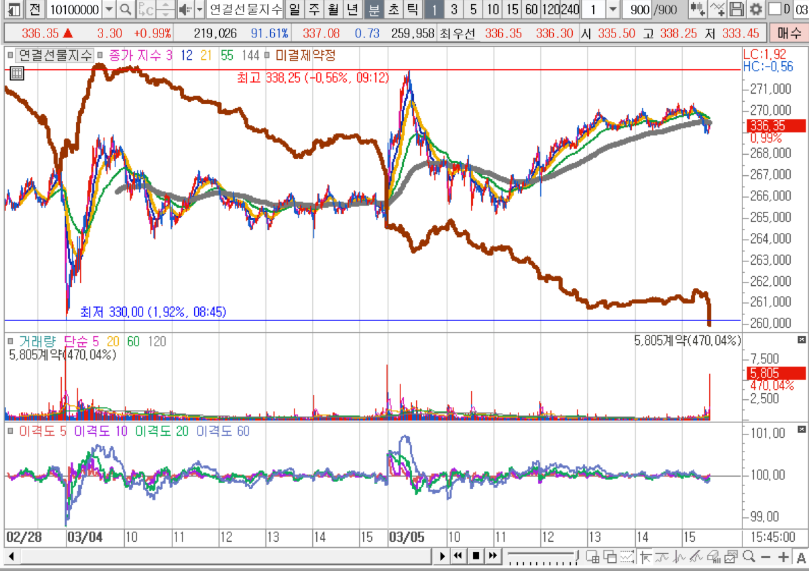Click the save floppy disk icon
Viewport: 809px width, 571px height.
coord(736,10)
